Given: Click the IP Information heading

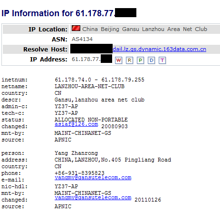Looking at the screenshot, I should click(69, 13).
